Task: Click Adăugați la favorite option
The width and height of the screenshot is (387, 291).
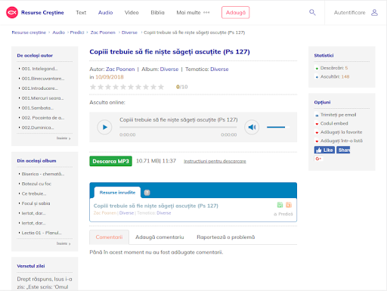Action: coord(341,132)
